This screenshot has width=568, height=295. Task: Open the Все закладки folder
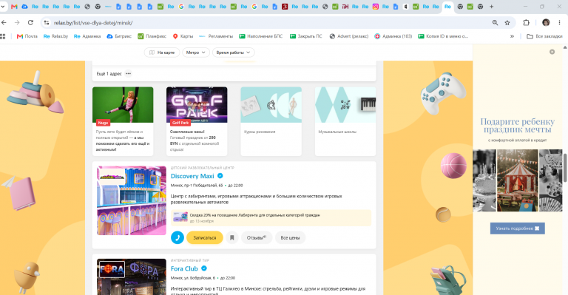pos(544,36)
